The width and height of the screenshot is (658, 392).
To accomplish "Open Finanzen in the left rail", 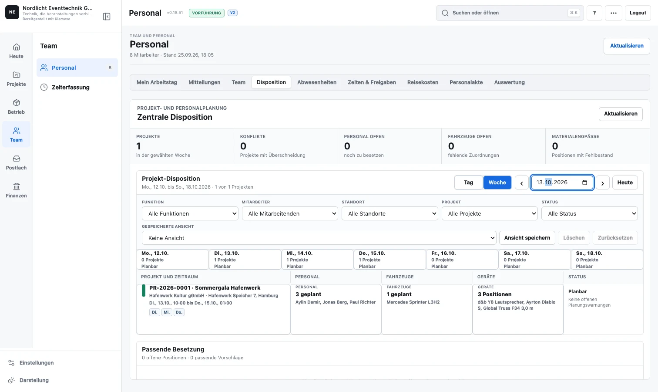I will [17, 190].
